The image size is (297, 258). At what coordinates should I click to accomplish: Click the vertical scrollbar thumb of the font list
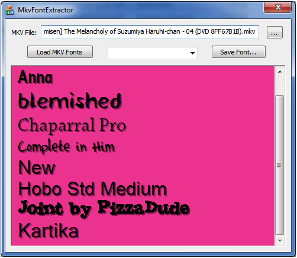(279, 165)
